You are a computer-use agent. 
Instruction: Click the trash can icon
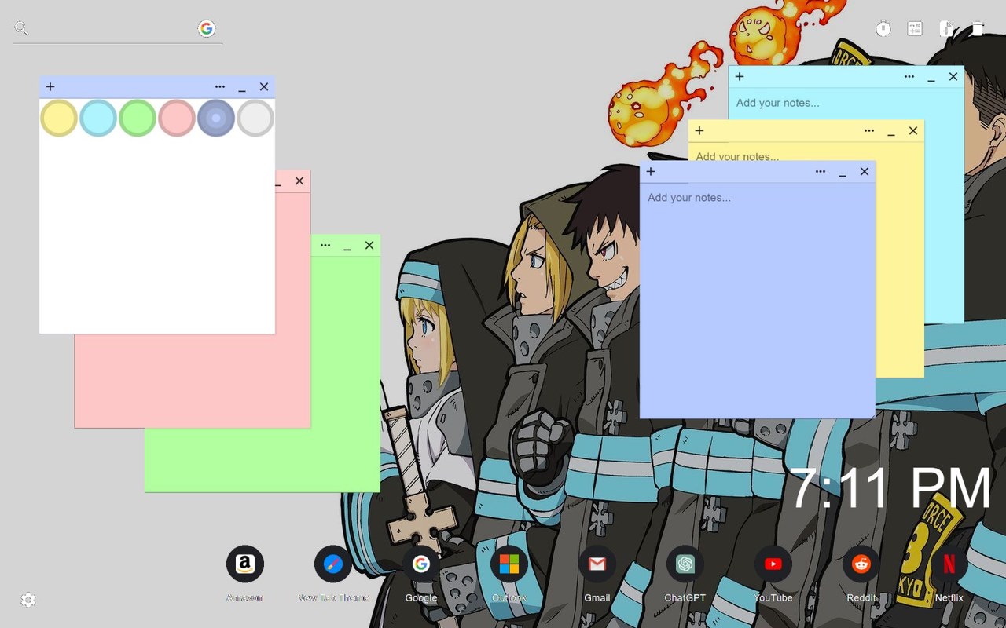pyautogui.click(x=978, y=29)
